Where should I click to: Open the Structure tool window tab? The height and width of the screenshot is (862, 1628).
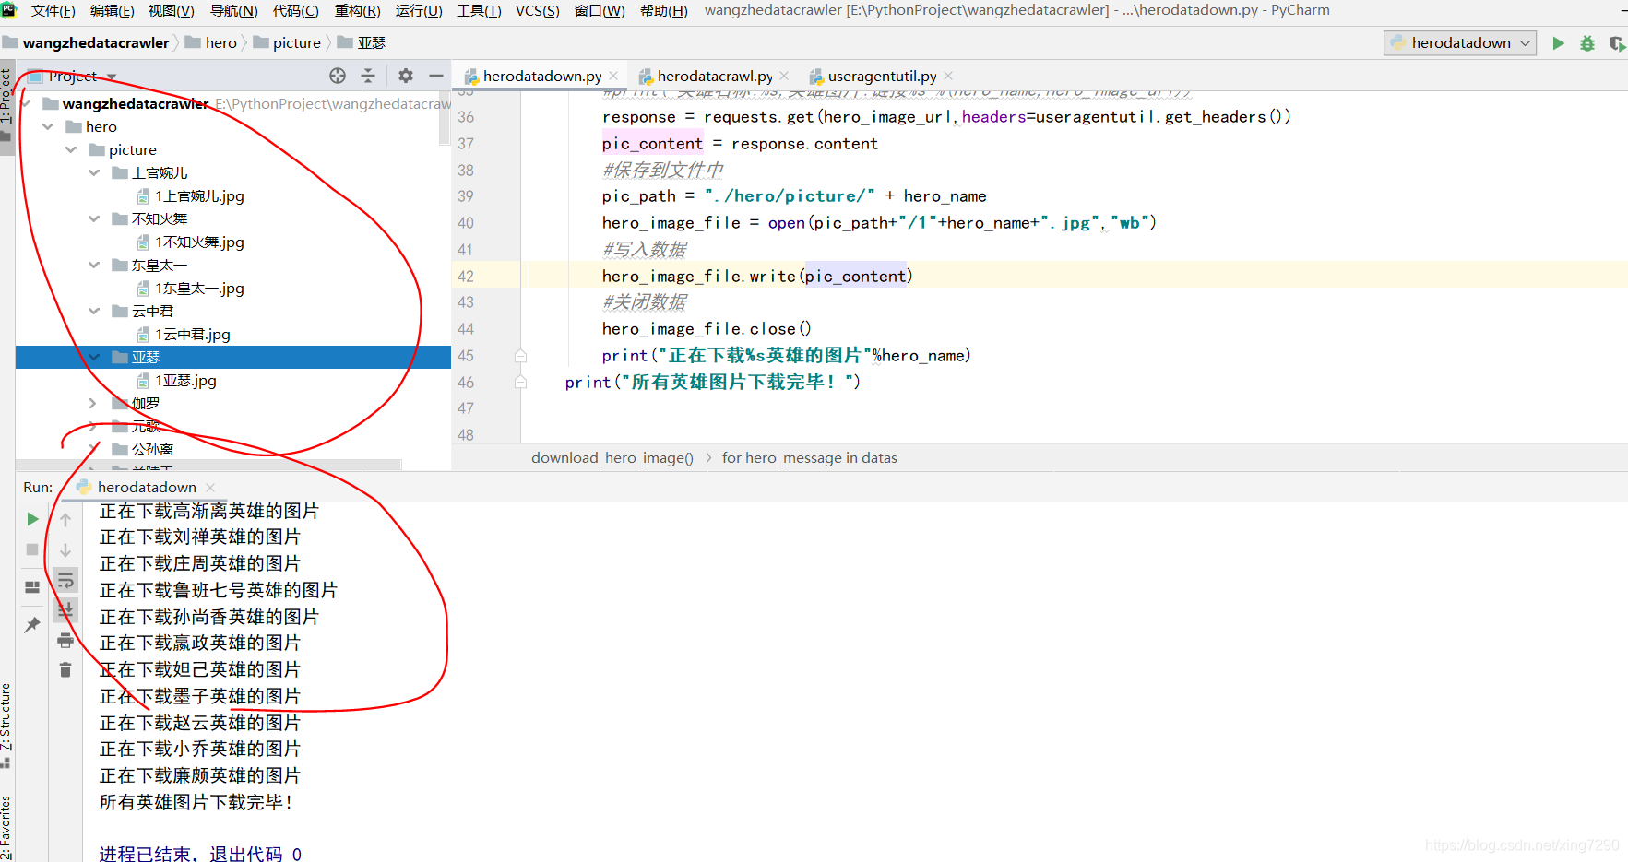[6, 726]
